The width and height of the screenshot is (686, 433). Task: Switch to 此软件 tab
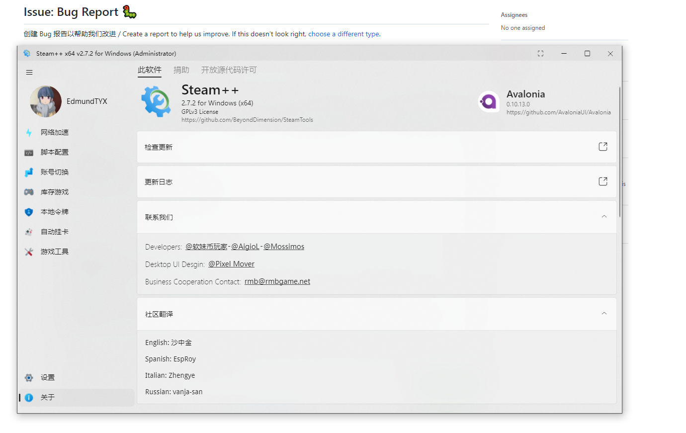click(150, 70)
